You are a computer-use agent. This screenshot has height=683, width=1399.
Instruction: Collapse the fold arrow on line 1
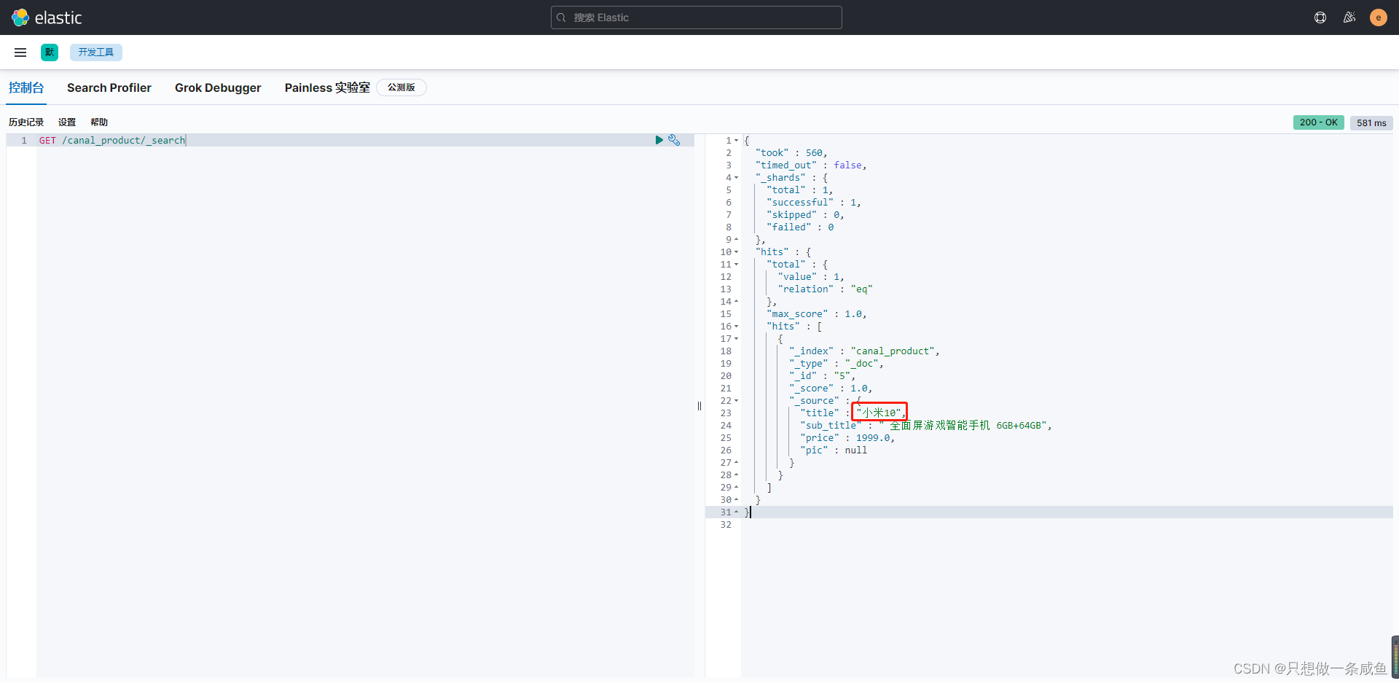(x=737, y=141)
